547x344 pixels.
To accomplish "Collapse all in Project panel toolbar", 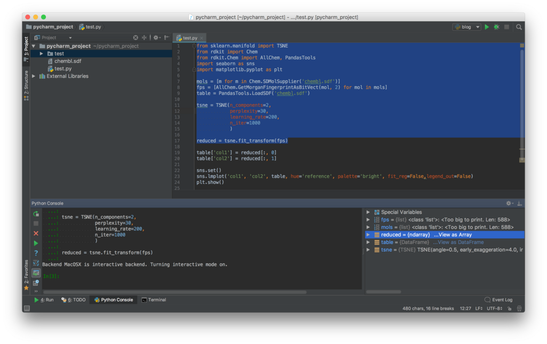I will [x=144, y=37].
